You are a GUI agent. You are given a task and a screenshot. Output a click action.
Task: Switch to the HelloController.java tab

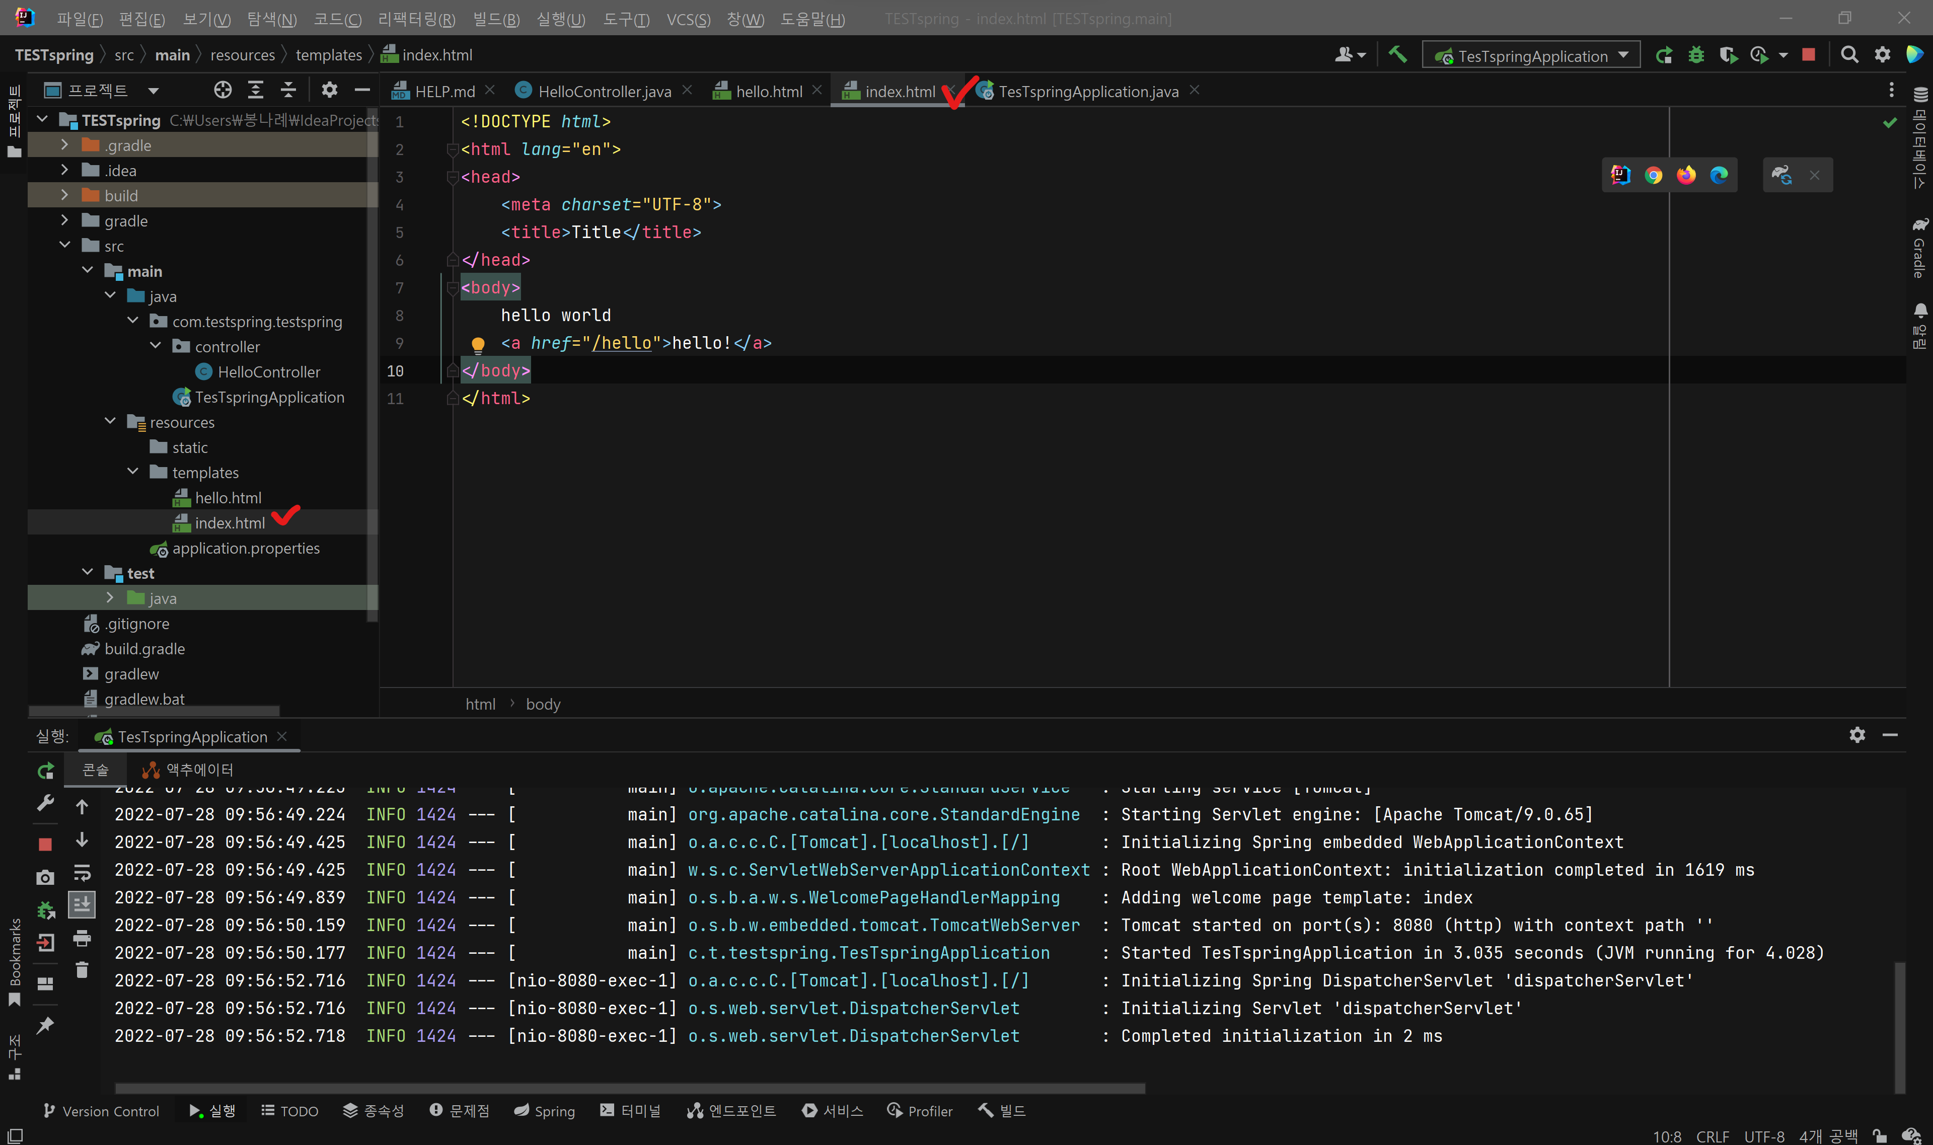(x=604, y=91)
